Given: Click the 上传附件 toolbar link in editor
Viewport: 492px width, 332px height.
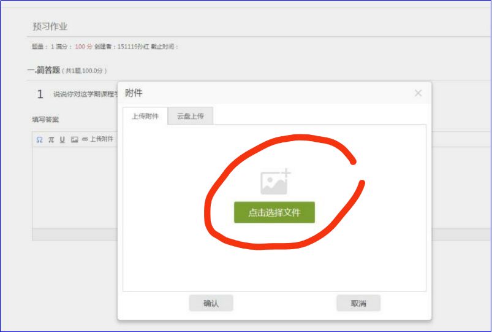Looking at the screenshot, I should click(97, 139).
